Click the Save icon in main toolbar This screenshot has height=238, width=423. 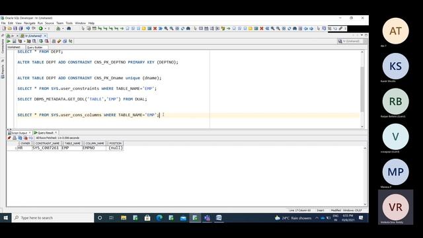point(15,28)
